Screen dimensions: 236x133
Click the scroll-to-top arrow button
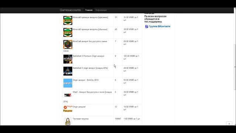pyautogui.click(x=229, y=123)
